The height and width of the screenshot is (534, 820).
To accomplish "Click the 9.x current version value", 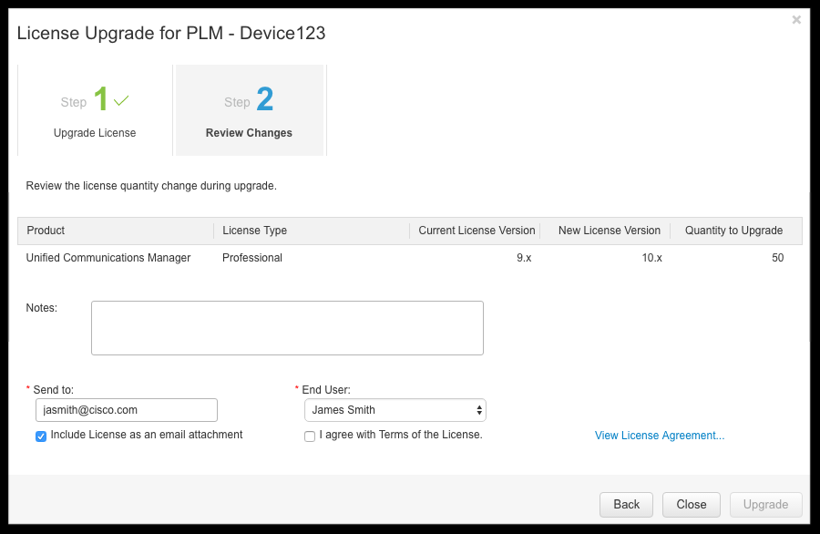I will coord(524,258).
